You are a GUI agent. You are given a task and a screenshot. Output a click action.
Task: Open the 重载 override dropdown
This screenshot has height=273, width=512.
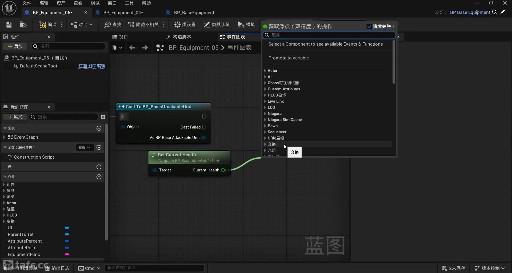85,147
